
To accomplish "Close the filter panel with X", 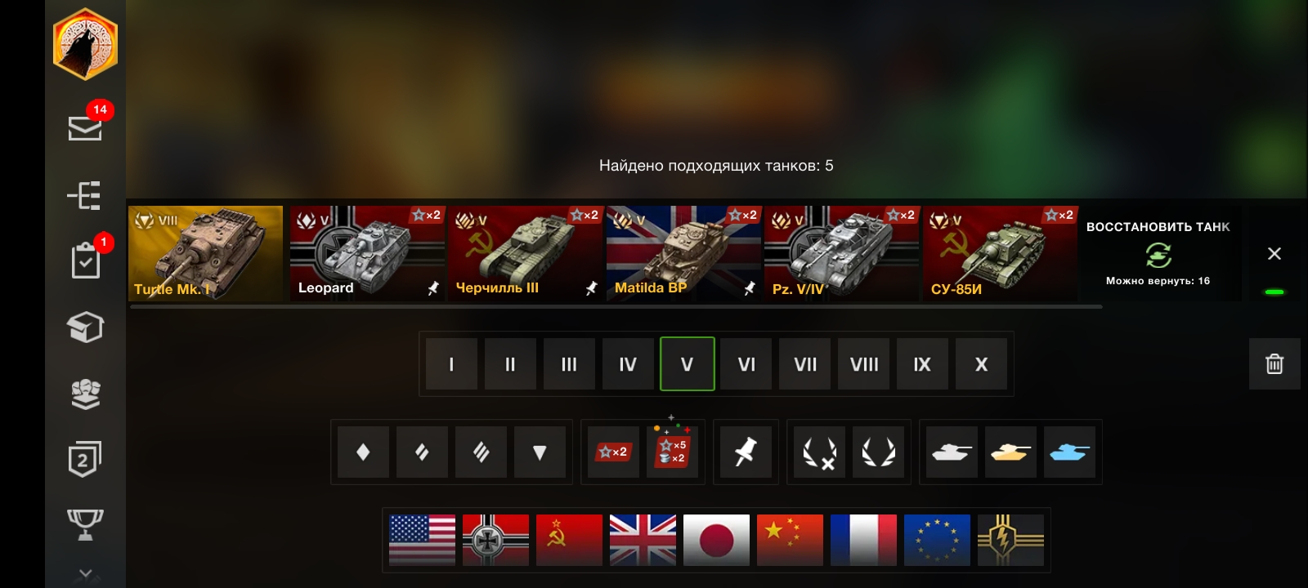I will coord(1274,254).
